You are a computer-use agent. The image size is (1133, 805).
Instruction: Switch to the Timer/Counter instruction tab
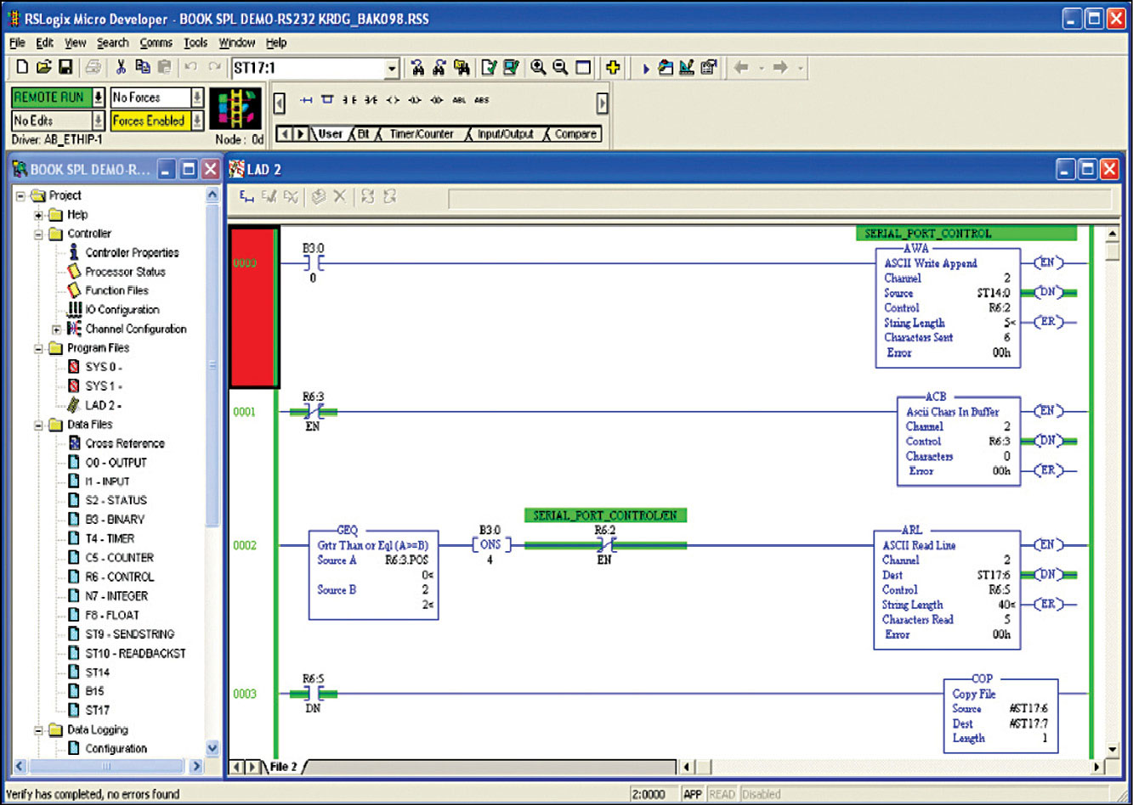click(421, 134)
